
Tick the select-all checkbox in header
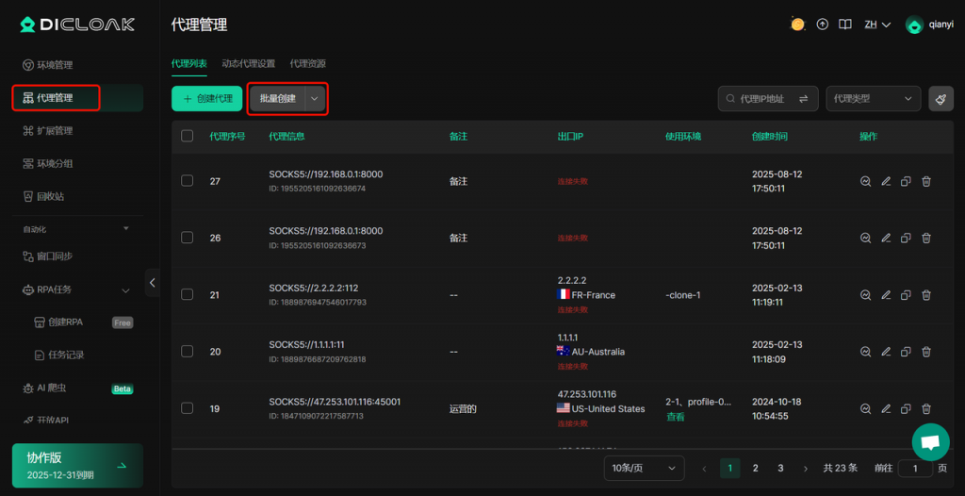[188, 136]
